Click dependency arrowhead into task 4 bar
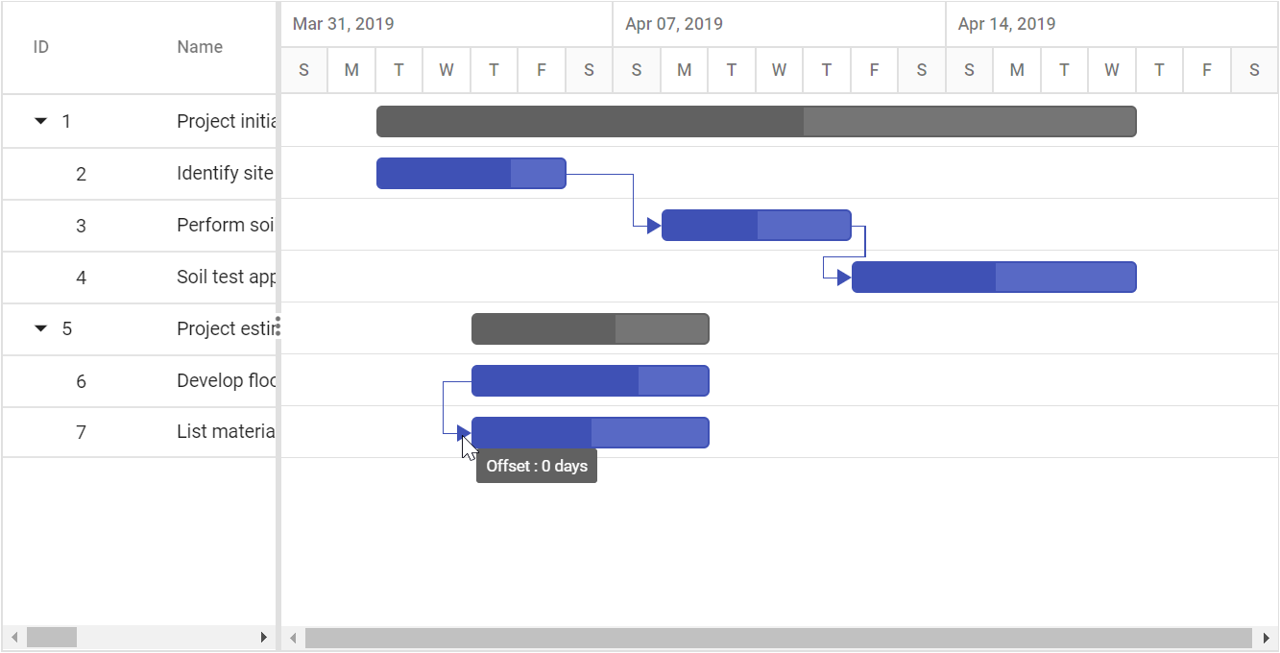This screenshot has width=1280, height=653. pyautogui.click(x=844, y=278)
